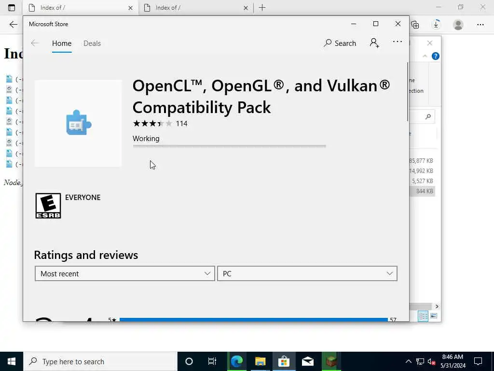Open Edge Settings and more menu
Image resolution: width=494 pixels, height=371 pixels.
pos(480,25)
